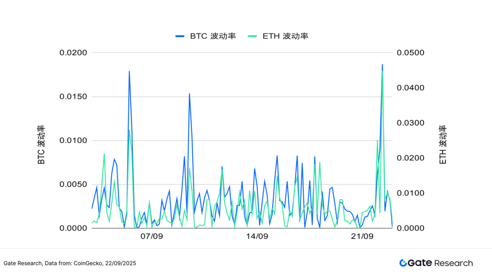This screenshot has width=492, height=278.
Task: Select the 14/09 date axis label
Action: click(257, 236)
